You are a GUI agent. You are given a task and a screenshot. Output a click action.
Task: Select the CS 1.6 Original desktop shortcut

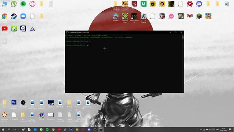click(x=143, y=16)
